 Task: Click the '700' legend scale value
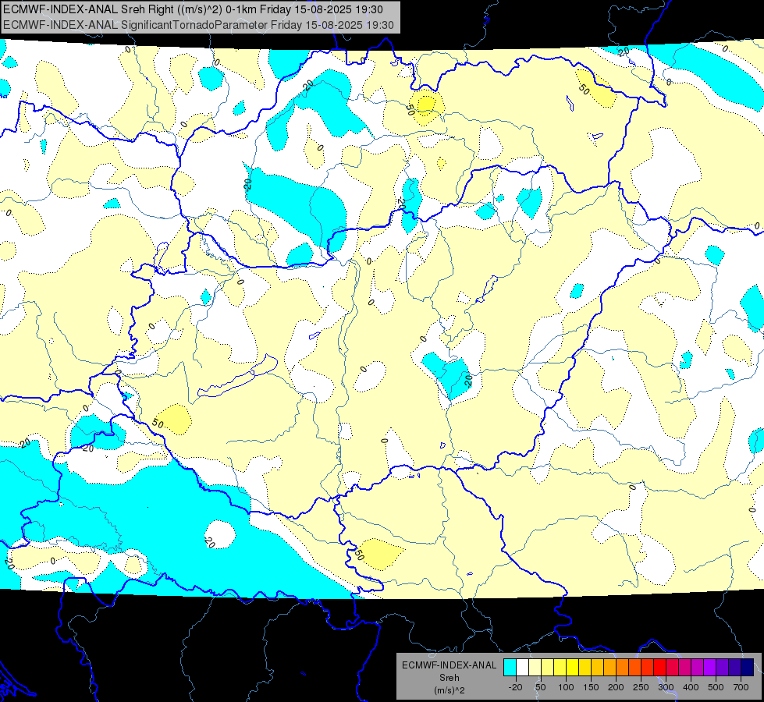[x=741, y=687]
